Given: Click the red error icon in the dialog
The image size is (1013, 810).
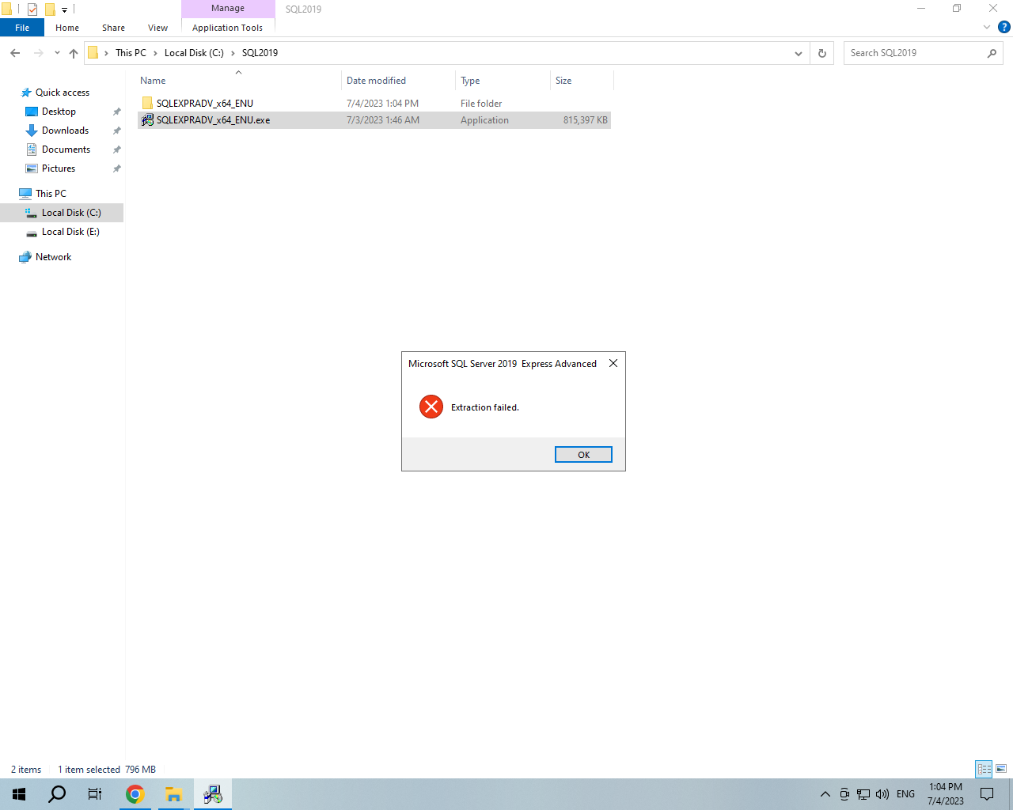Looking at the screenshot, I should pyautogui.click(x=431, y=407).
